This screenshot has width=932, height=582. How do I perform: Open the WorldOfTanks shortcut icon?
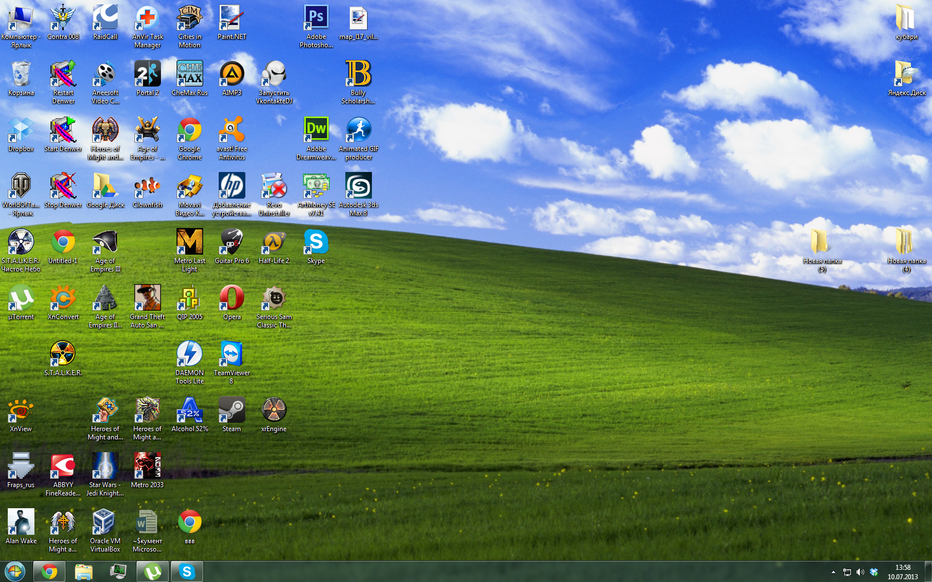21,194
